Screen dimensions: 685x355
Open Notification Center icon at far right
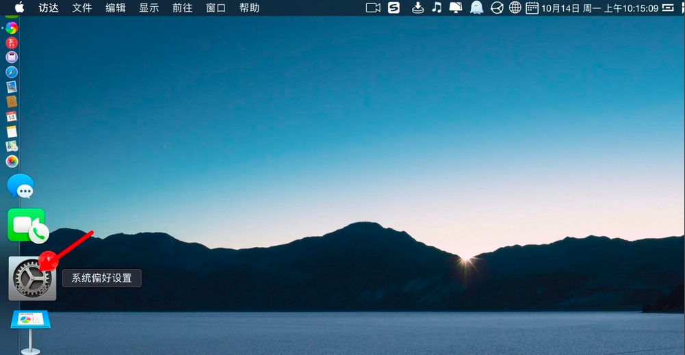tap(668, 8)
